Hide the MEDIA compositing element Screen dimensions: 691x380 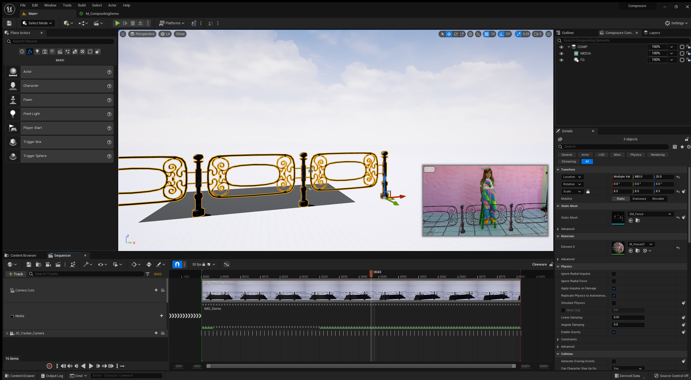561,53
